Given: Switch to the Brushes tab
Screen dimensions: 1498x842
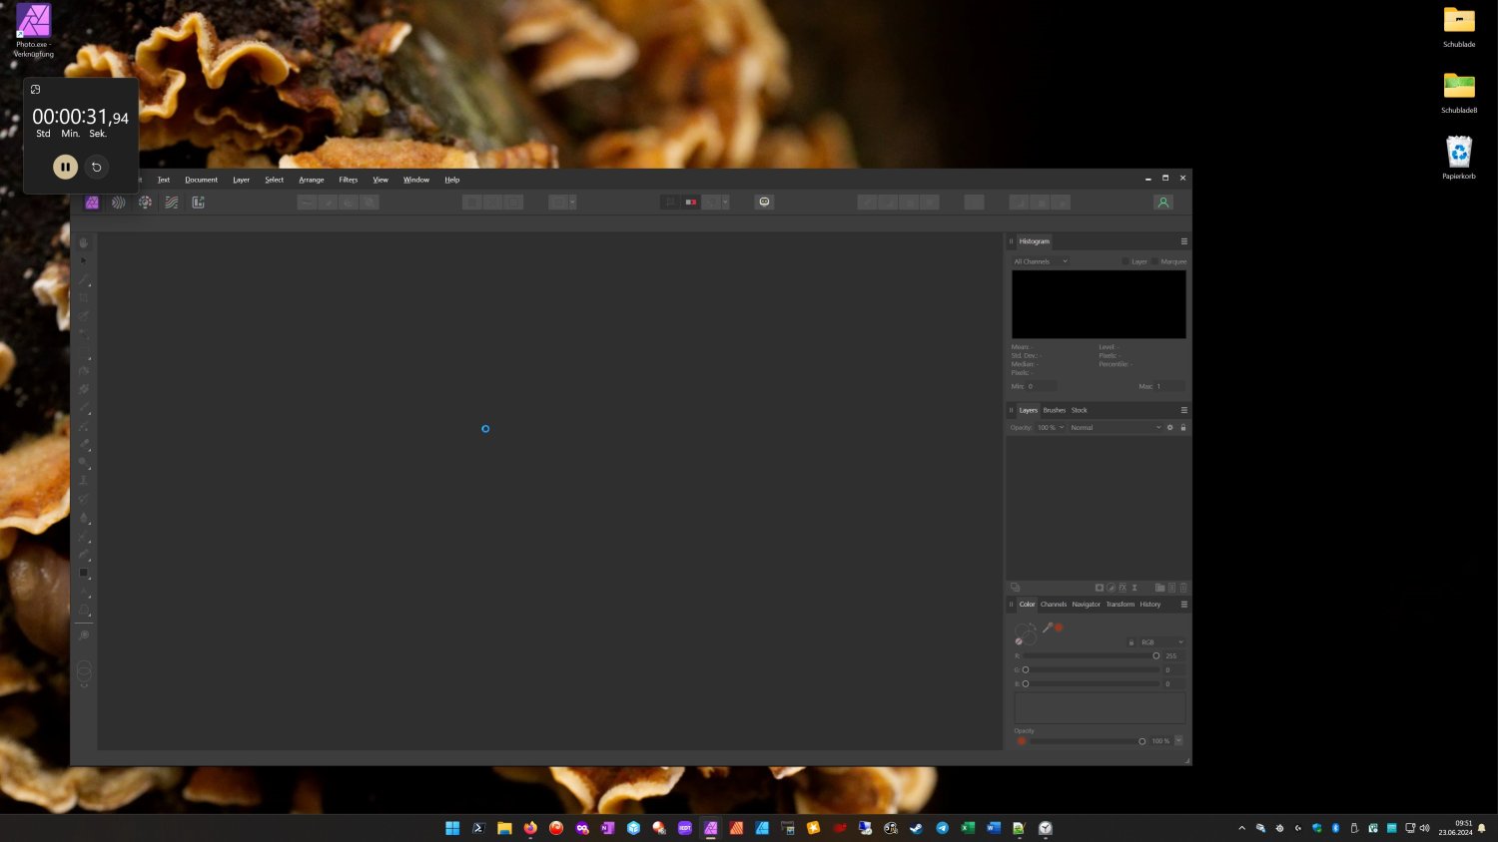Looking at the screenshot, I should click(x=1054, y=410).
